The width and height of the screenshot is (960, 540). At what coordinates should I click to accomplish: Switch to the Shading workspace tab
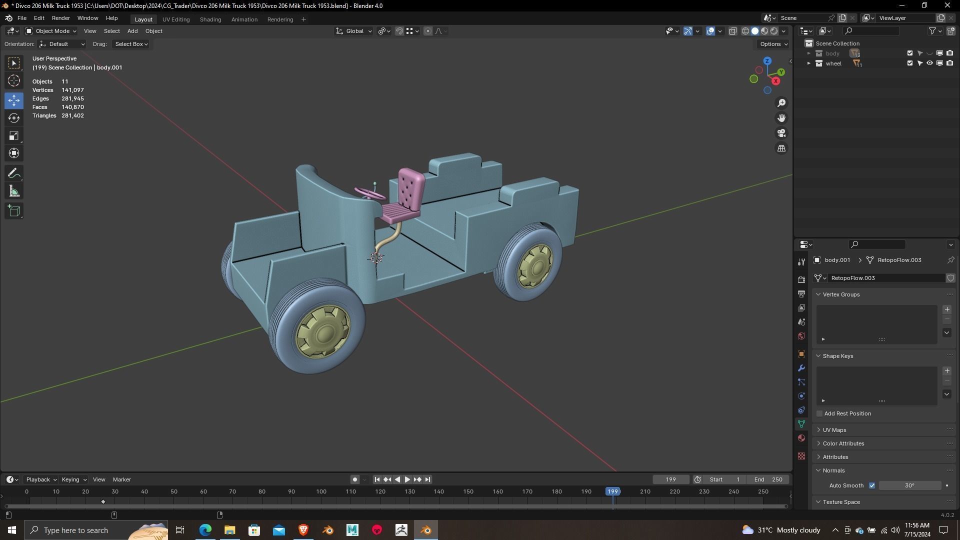tap(210, 19)
